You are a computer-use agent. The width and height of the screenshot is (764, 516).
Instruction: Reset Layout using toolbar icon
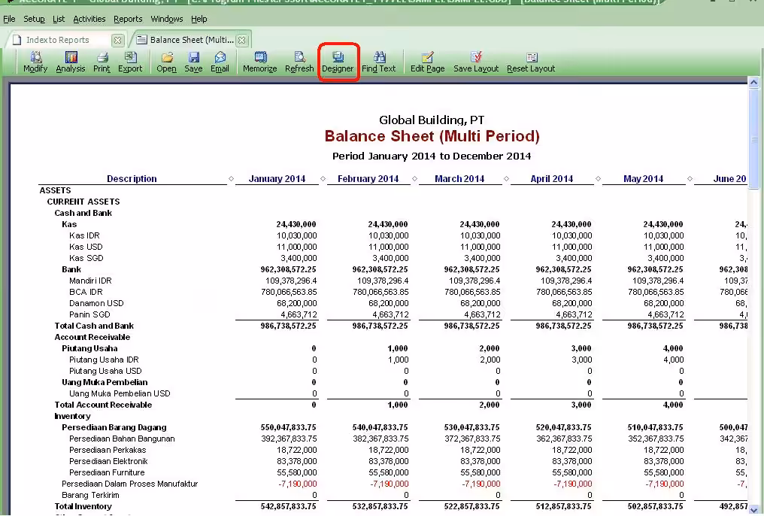(x=531, y=62)
